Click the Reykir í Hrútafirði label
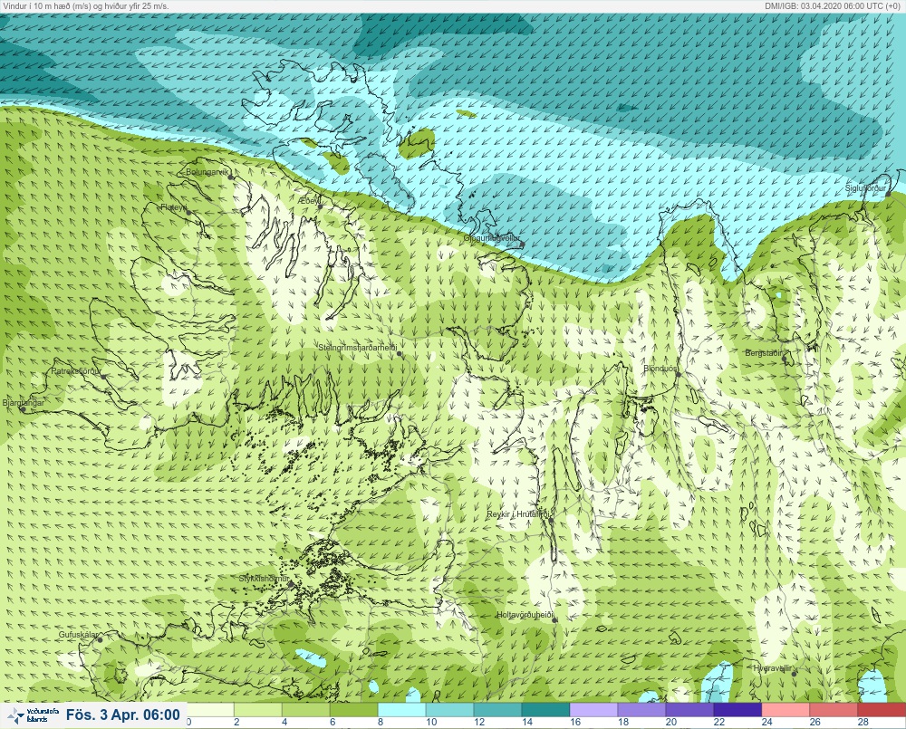The image size is (906, 729). (519, 514)
